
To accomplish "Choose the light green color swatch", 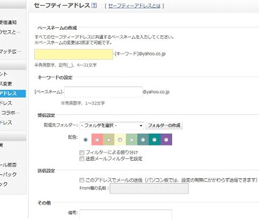I will pyautogui.click(x=132, y=140).
